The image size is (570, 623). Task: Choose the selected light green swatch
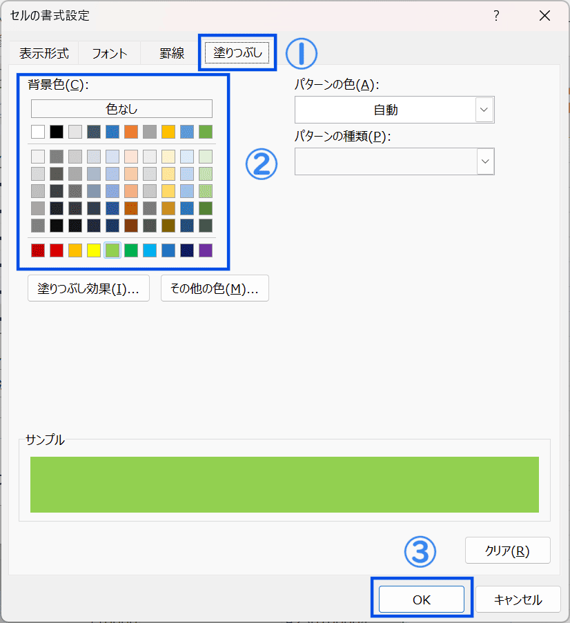pos(112,250)
